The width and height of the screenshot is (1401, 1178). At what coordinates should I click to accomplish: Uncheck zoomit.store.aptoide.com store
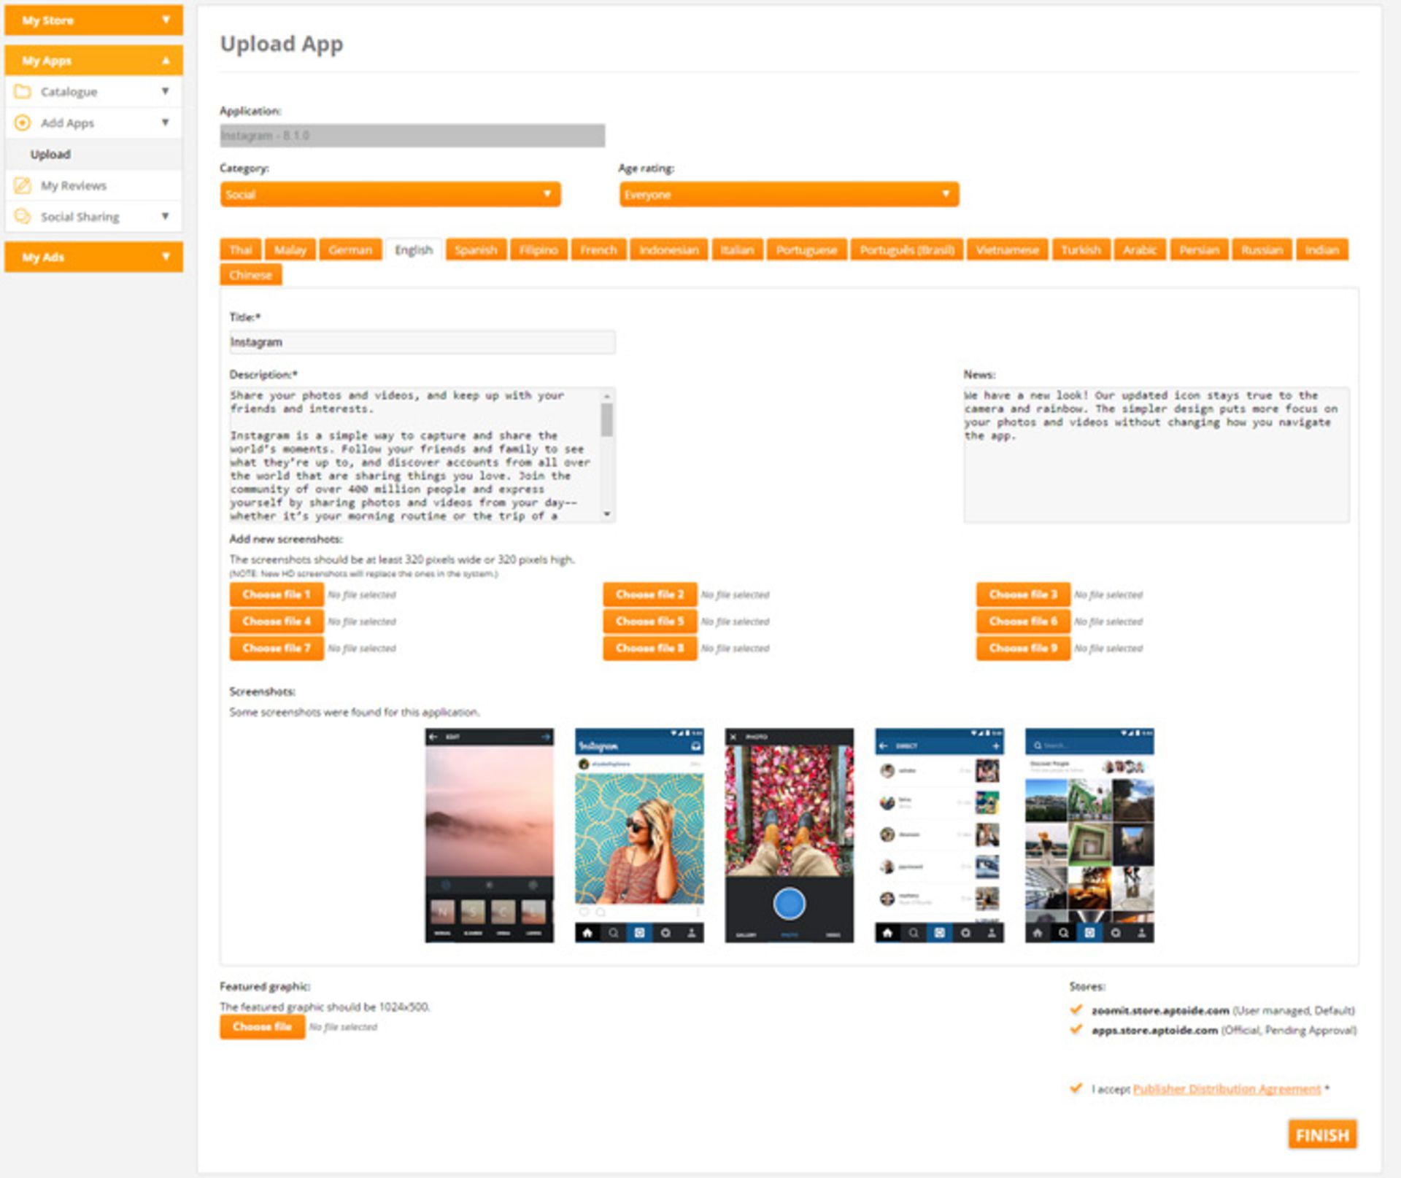pos(1076,1010)
